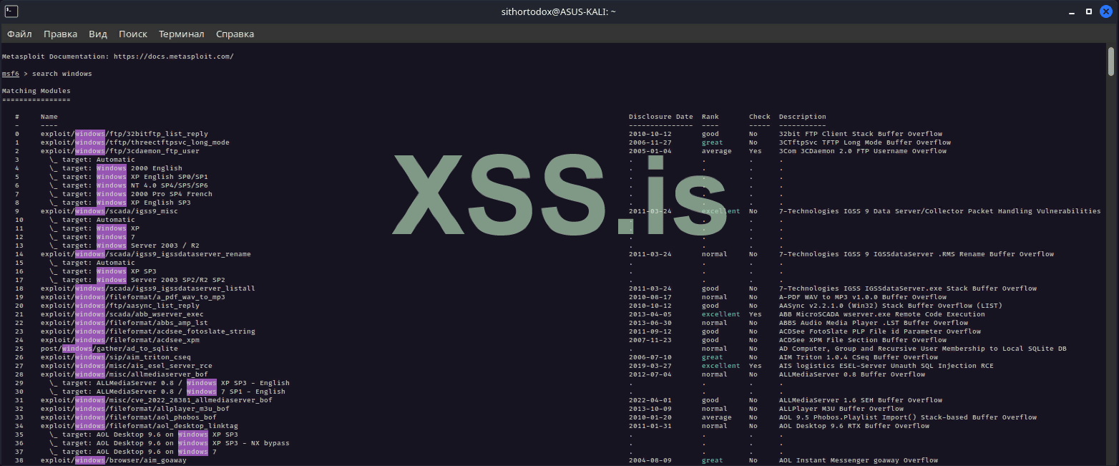The width and height of the screenshot is (1119, 466).
Task: Click 'A-PDF WAV to MP3 v1.0.0 Buffer Overflow'
Action: coord(863,297)
